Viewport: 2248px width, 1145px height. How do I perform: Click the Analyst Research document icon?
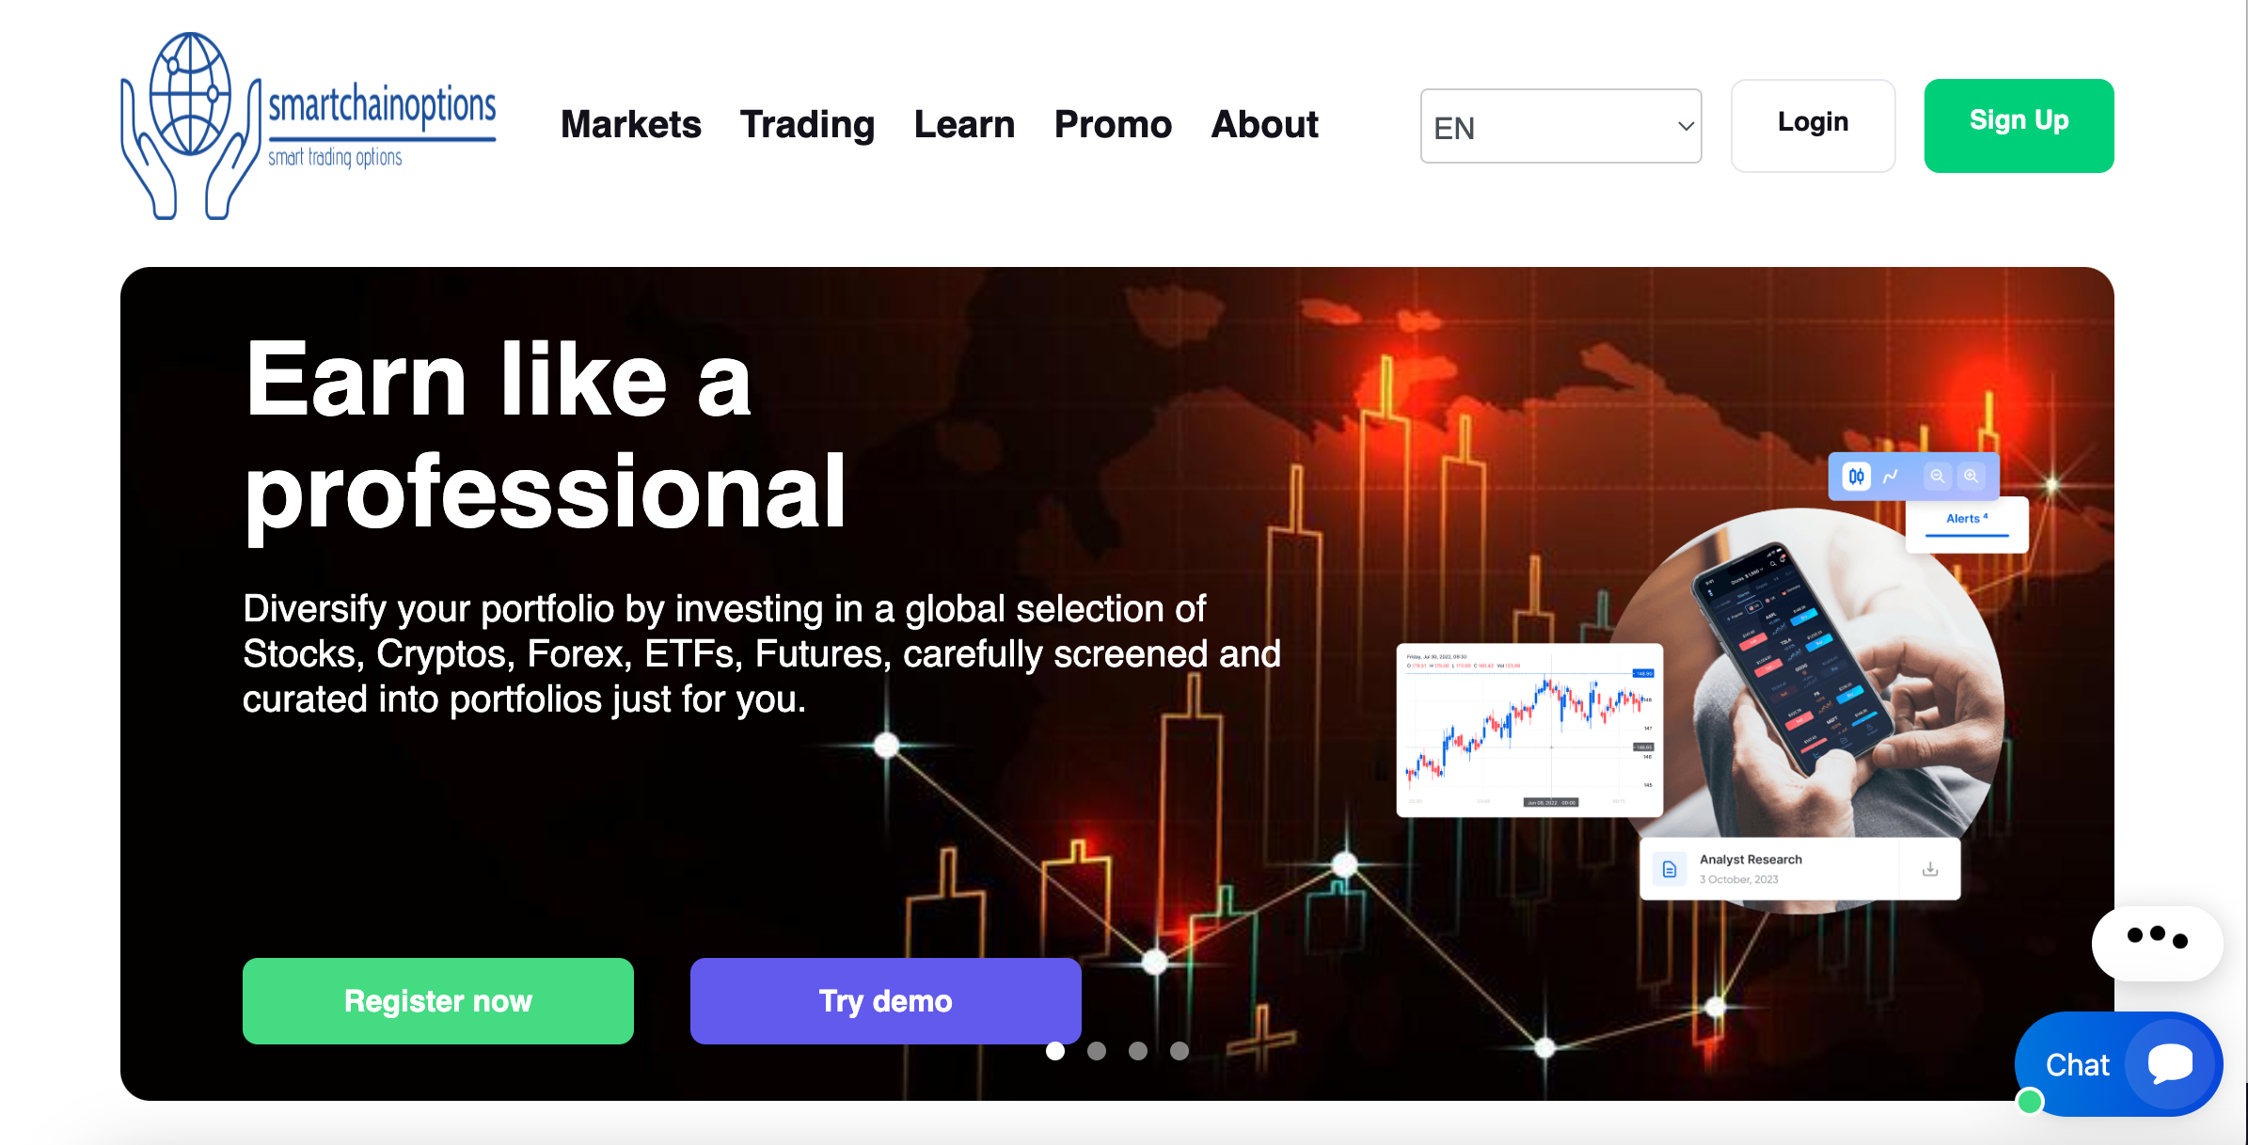(1670, 870)
